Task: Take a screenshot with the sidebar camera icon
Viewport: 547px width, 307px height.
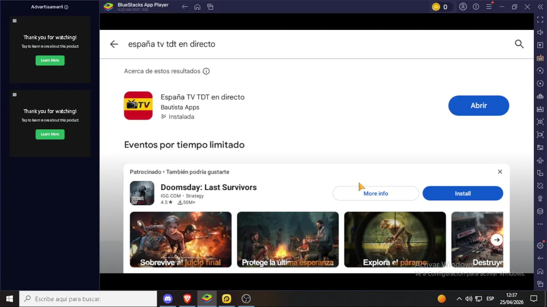Action: pos(540,122)
